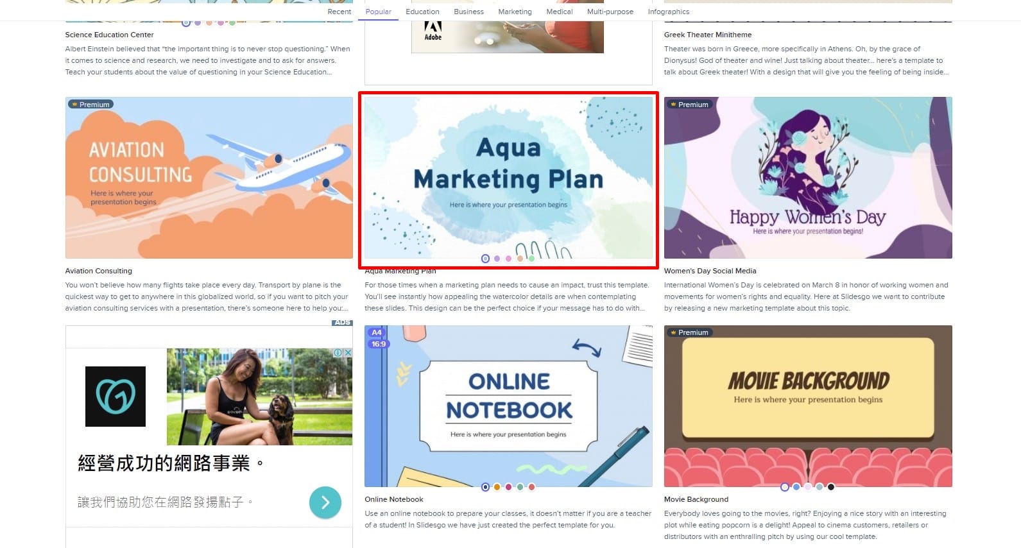
Task: Click the 16:9 badge on Online Notebook
Action: point(379,344)
